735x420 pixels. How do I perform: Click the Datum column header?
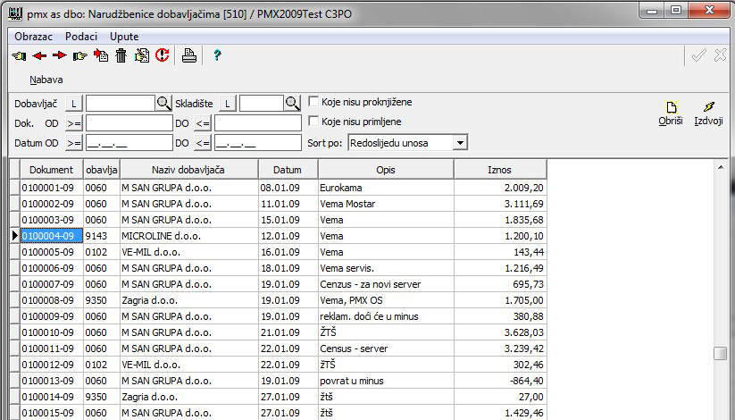[x=288, y=170]
